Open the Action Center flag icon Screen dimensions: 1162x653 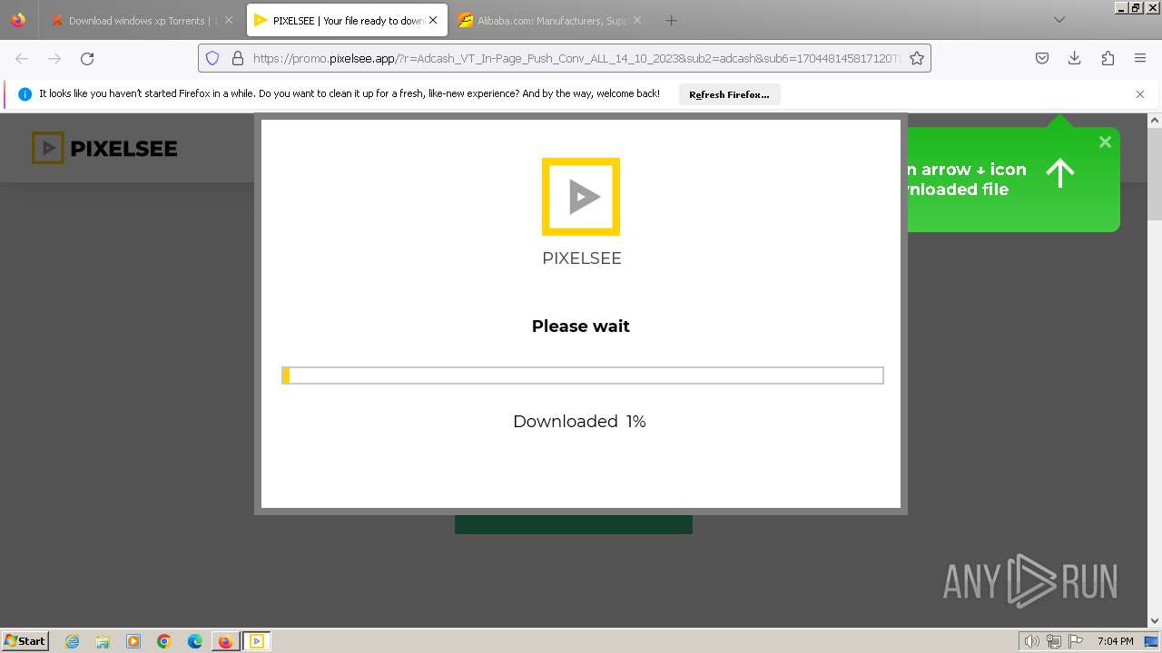point(1076,641)
